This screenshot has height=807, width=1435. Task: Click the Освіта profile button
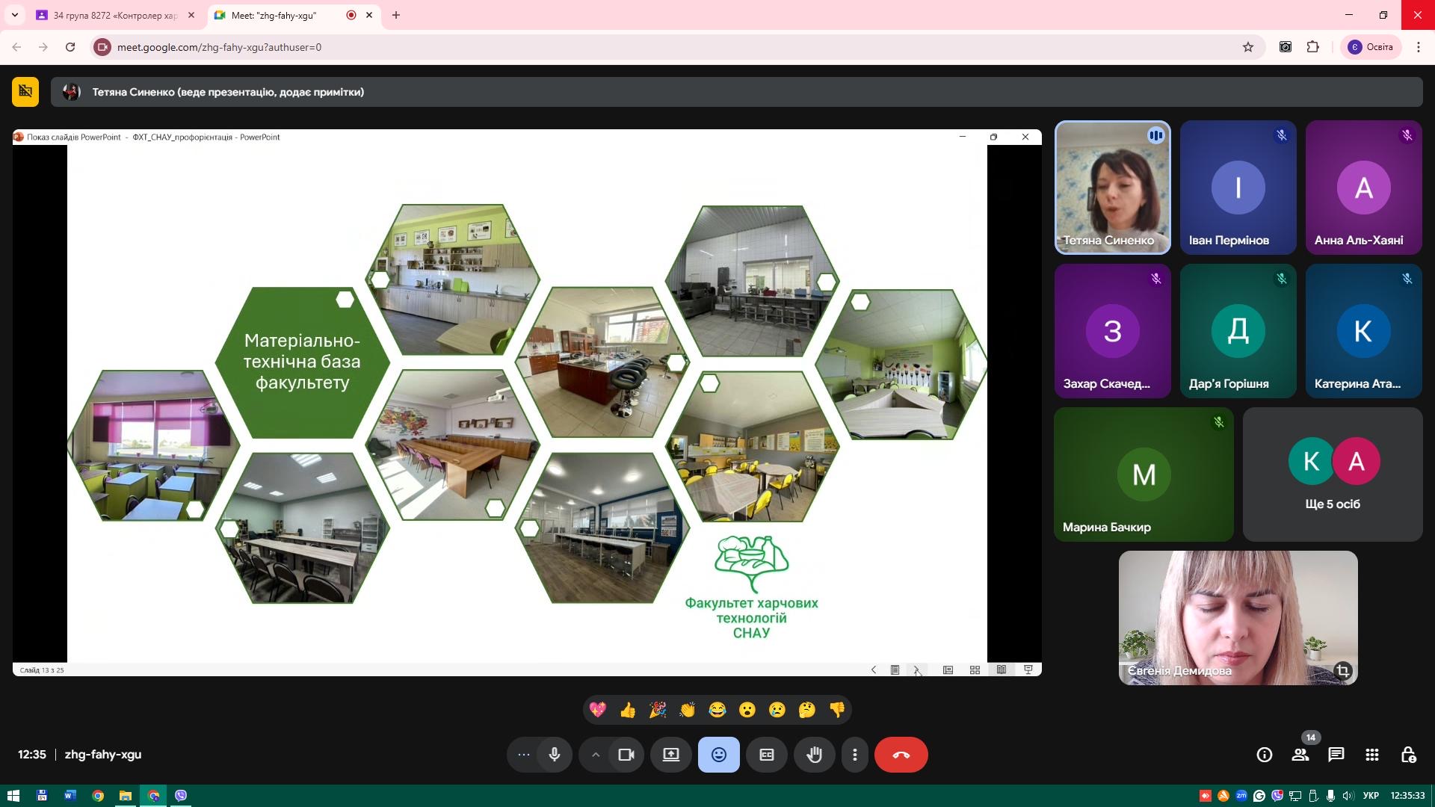point(1371,47)
